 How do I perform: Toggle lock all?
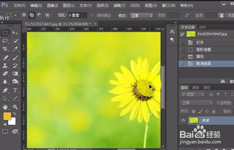[214, 111]
